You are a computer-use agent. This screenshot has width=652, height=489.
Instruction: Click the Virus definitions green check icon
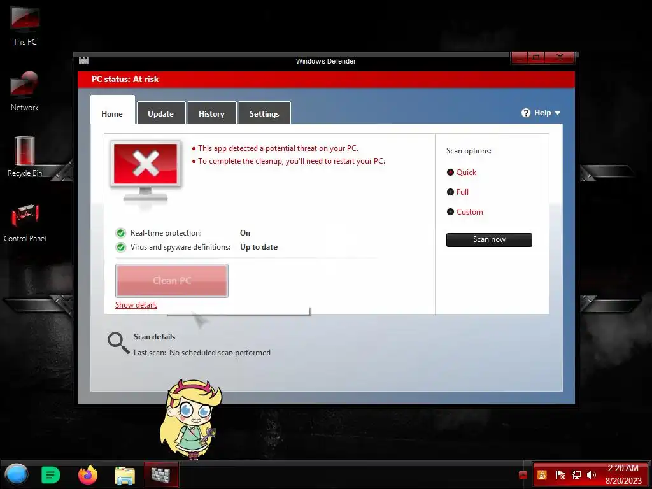(x=121, y=247)
